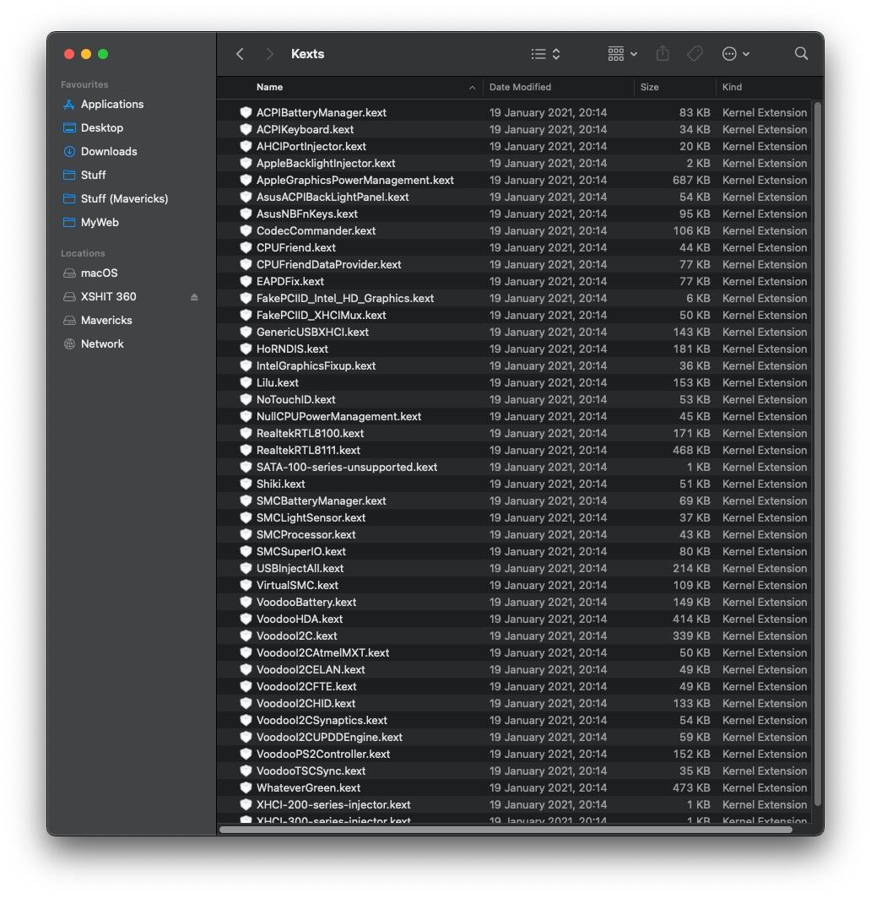871x898 pixels.
Task: Click the Kexts window title
Action: (x=307, y=54)
